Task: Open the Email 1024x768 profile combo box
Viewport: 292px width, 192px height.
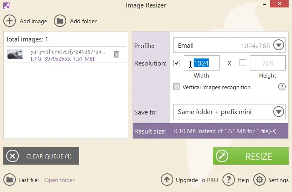Action: pos(229,45)
